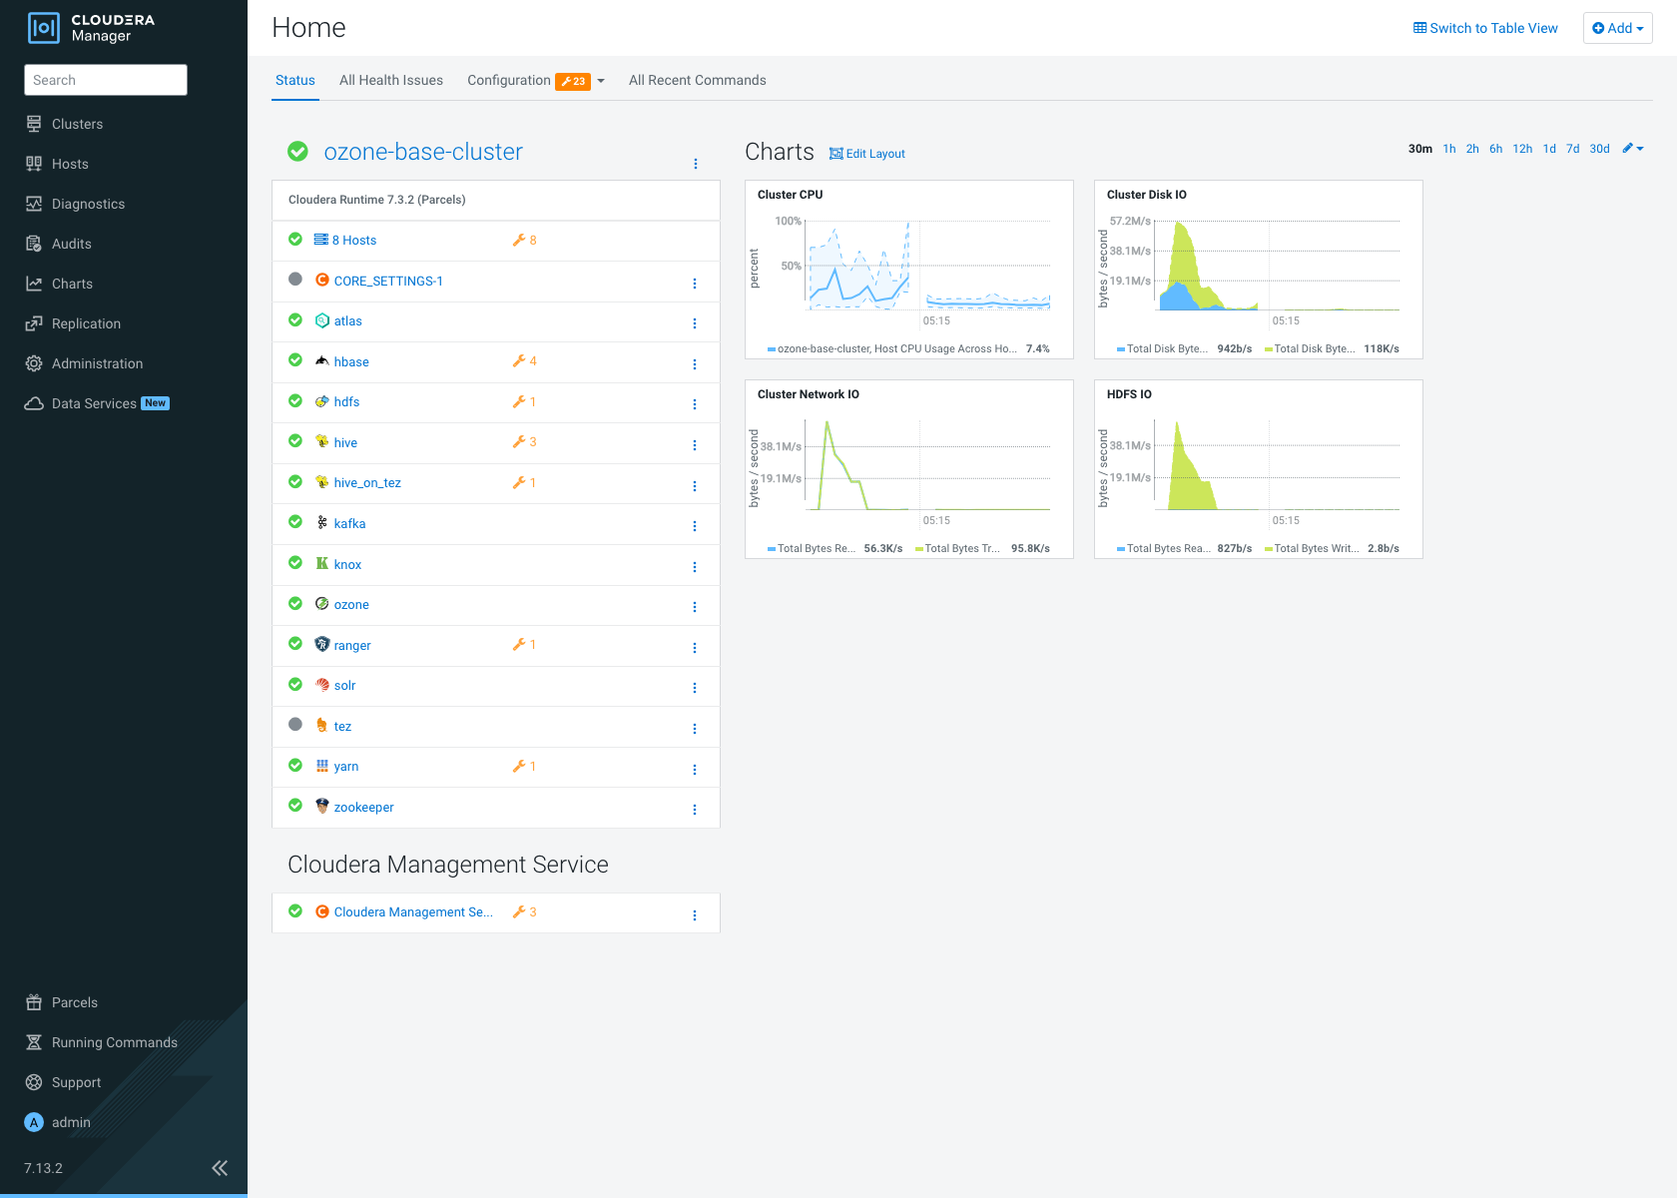Open Cluster Disk IO chart
1677x1198 pixels.
coord(1259,270)
